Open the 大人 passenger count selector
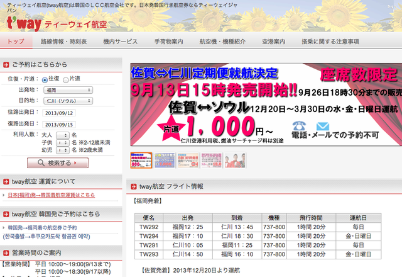 [63, 135]
